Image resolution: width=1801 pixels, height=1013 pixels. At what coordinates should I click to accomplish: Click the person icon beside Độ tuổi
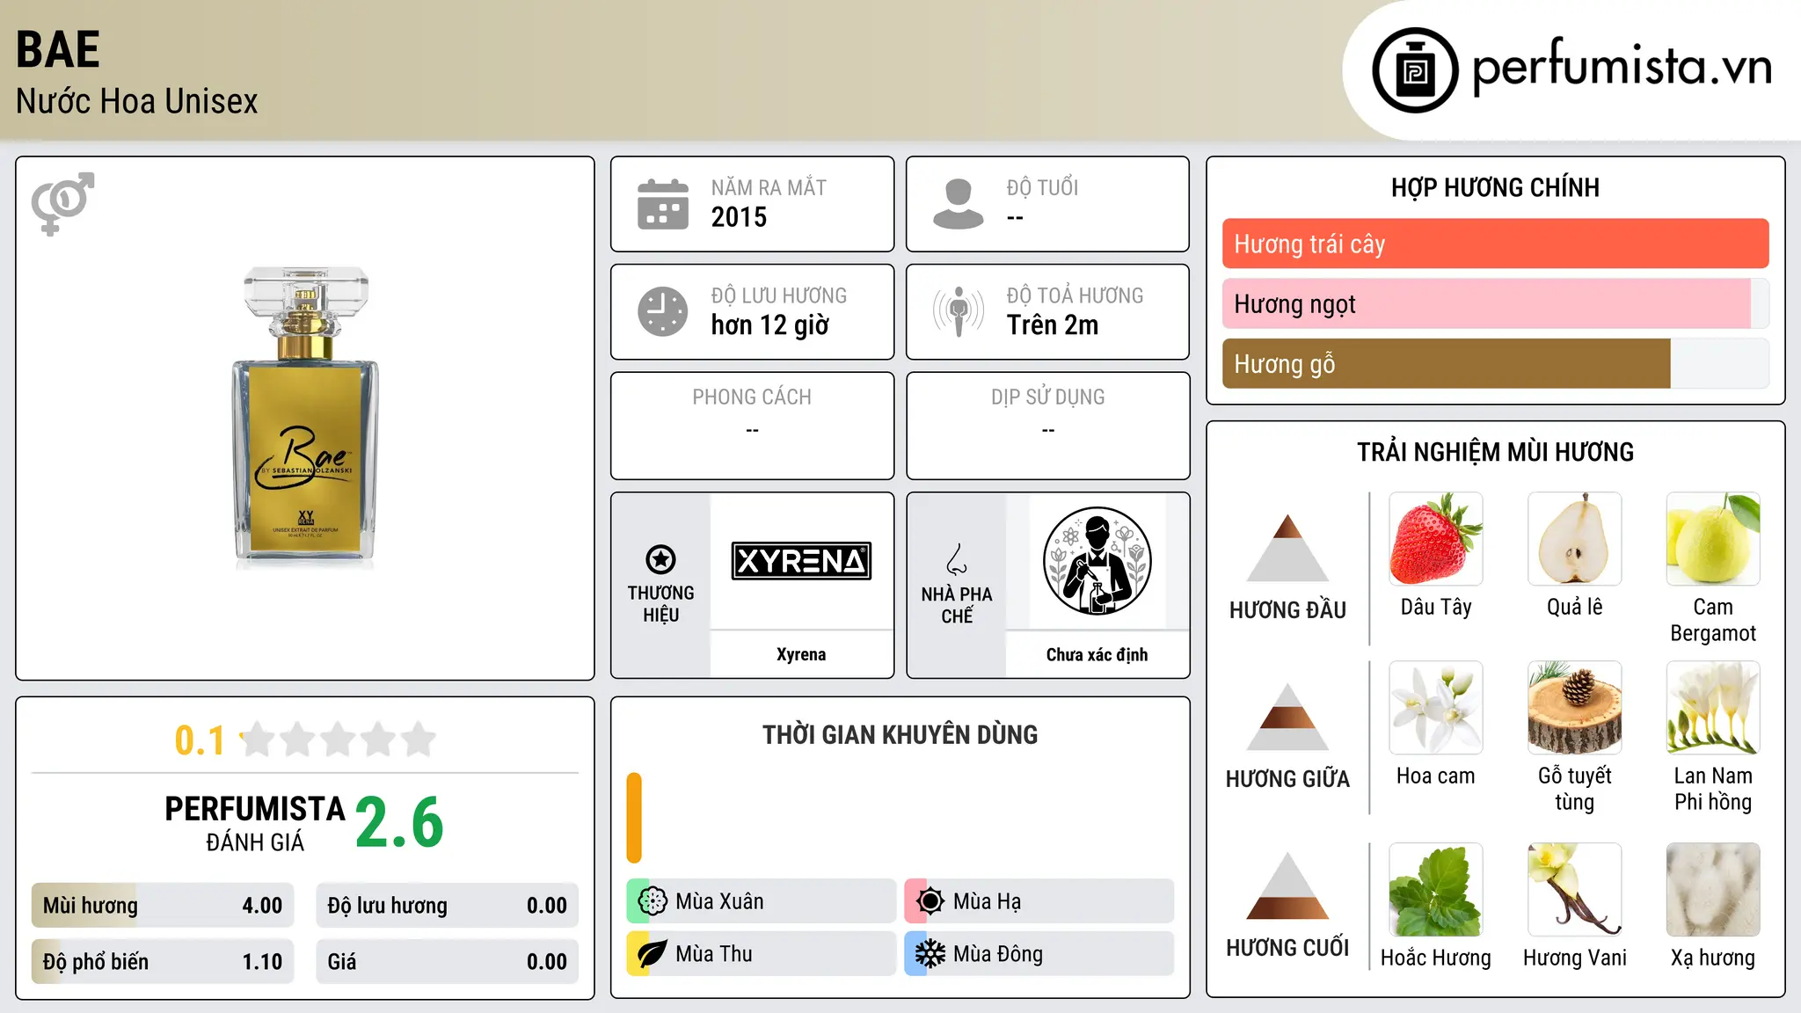(x=959, y=204)
